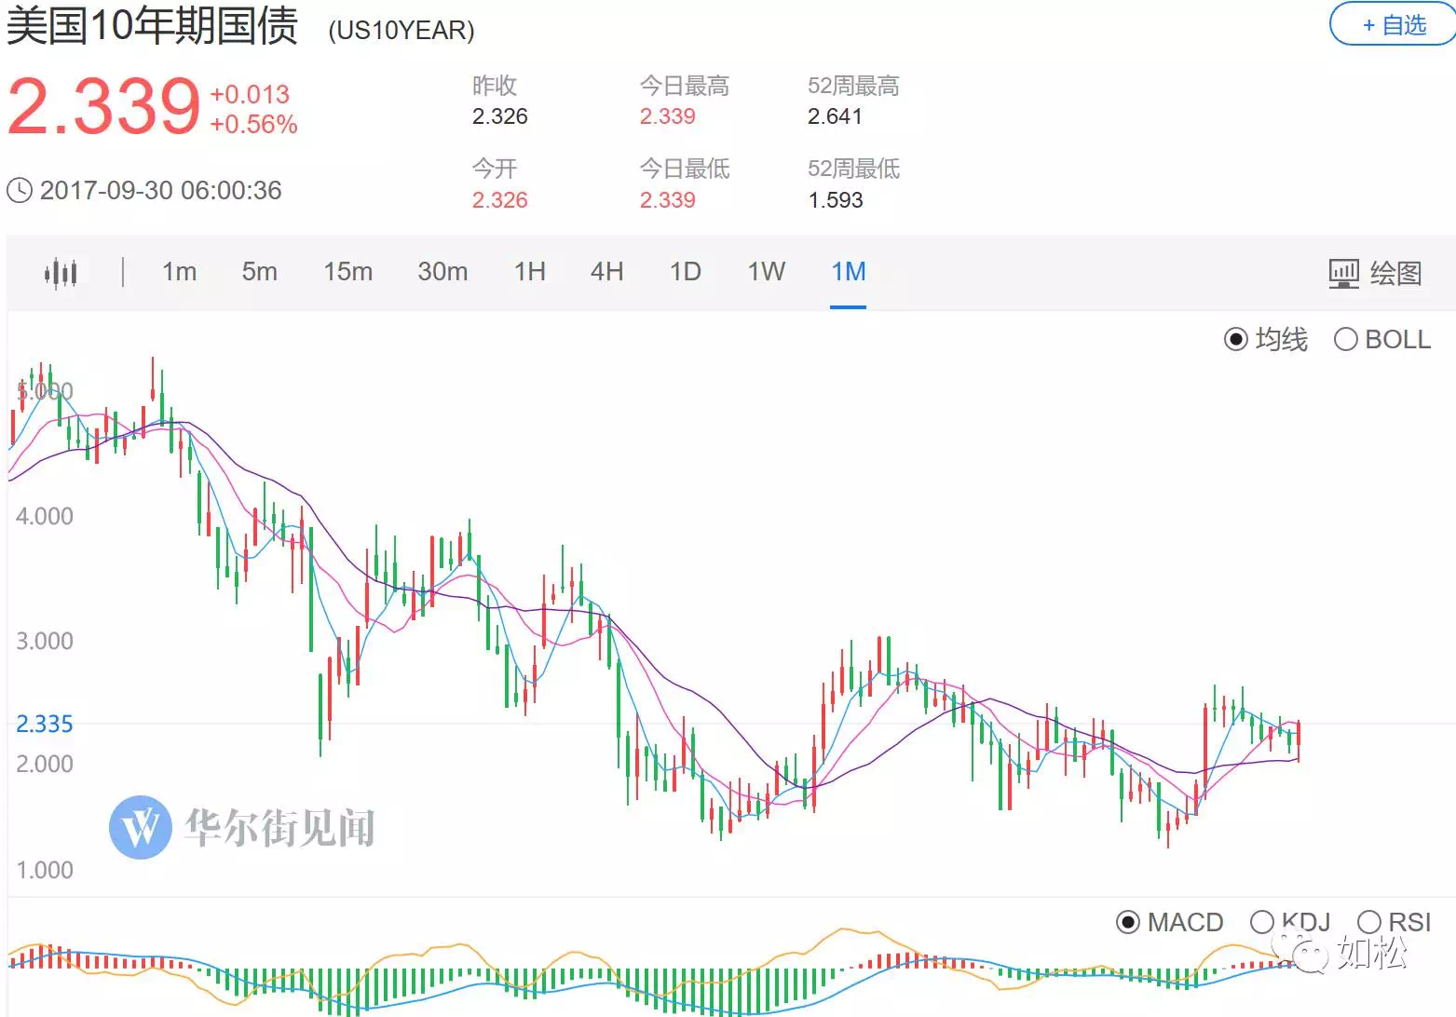The height and width of the screenshot is (1017, 1456).
Task: Click the current price 2.339
Action: tap(103, 106)
